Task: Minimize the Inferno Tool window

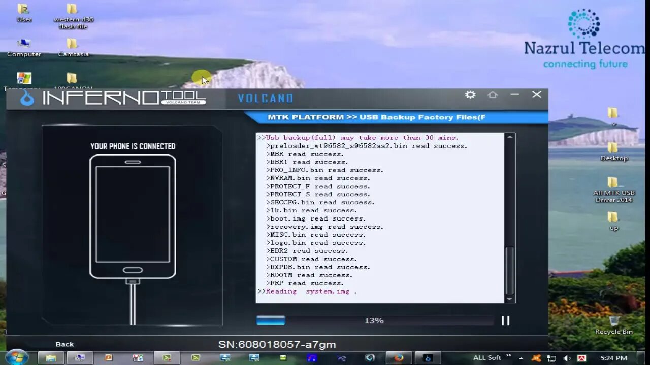Action: [x=515, y=95]
